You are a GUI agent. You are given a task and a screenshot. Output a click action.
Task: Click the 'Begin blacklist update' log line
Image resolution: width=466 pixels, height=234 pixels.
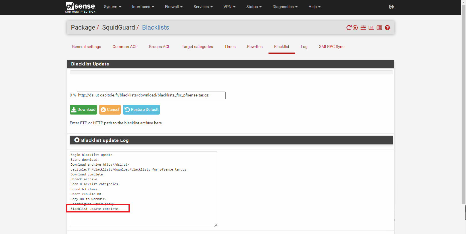(91, 155)
